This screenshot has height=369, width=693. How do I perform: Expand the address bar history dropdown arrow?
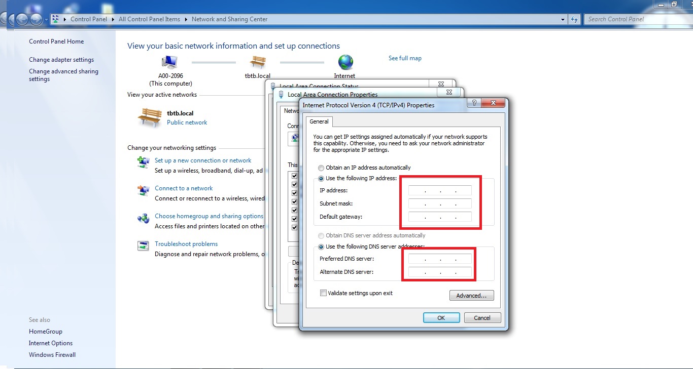(563, 19)
